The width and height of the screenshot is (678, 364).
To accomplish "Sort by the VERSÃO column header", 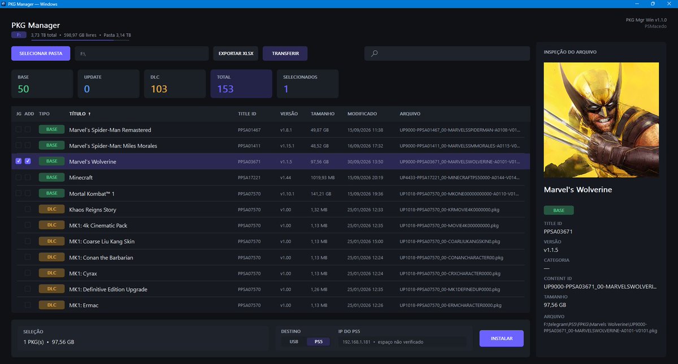I will click(x=289, y=113).
